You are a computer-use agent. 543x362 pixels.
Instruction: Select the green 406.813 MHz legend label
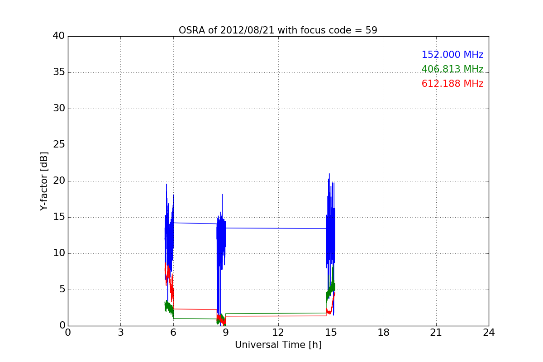452,69
